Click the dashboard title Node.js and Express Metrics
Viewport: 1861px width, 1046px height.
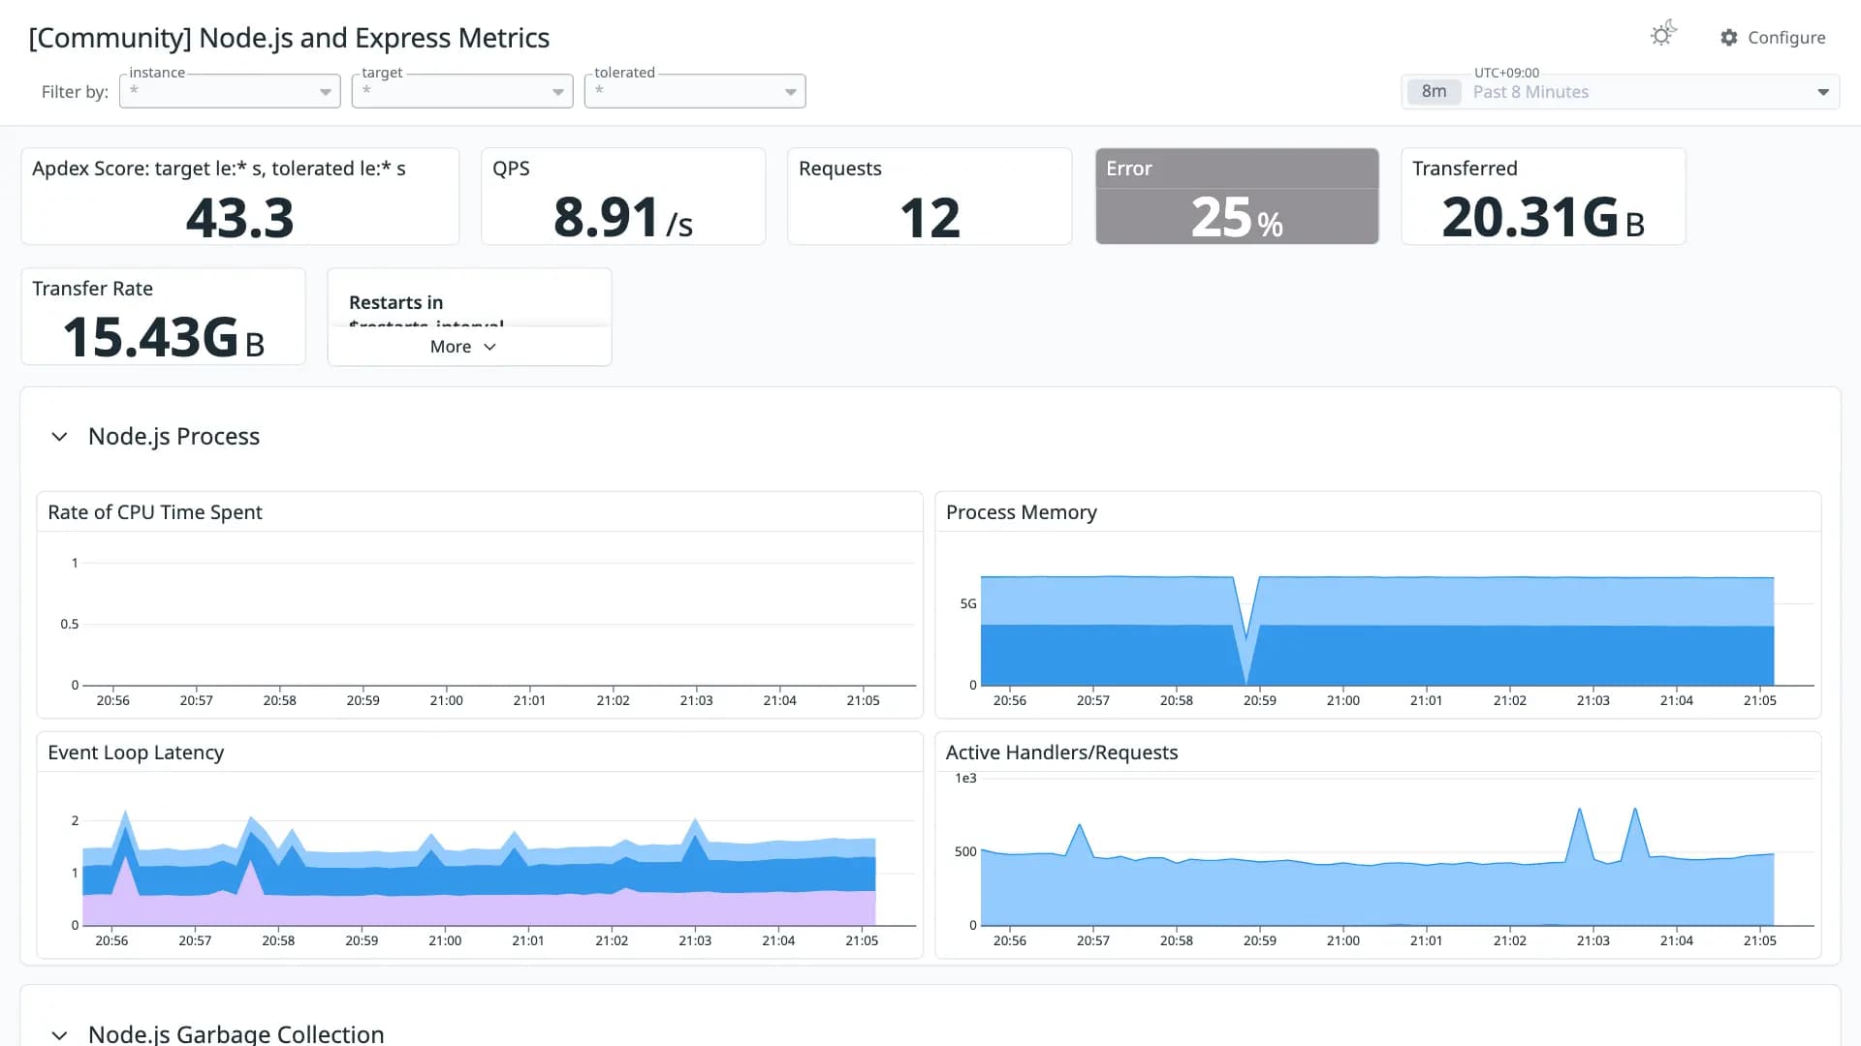click(x=289, y=38)
